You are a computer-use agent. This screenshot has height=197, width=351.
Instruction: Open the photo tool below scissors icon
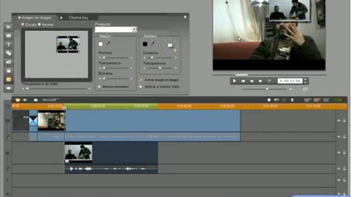[9, 36]
